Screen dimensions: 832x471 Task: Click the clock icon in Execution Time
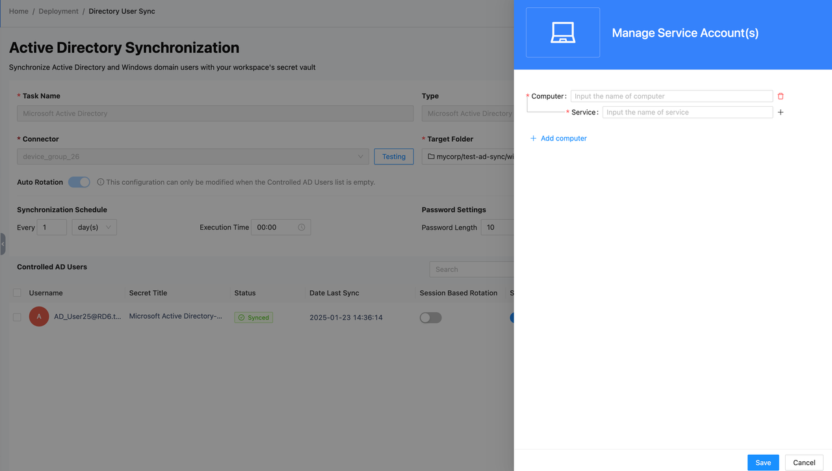(x=302, y=228)
